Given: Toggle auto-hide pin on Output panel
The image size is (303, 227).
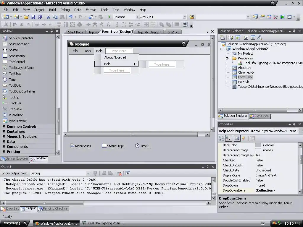Looking at the screenshot, I should coord(207,167).
